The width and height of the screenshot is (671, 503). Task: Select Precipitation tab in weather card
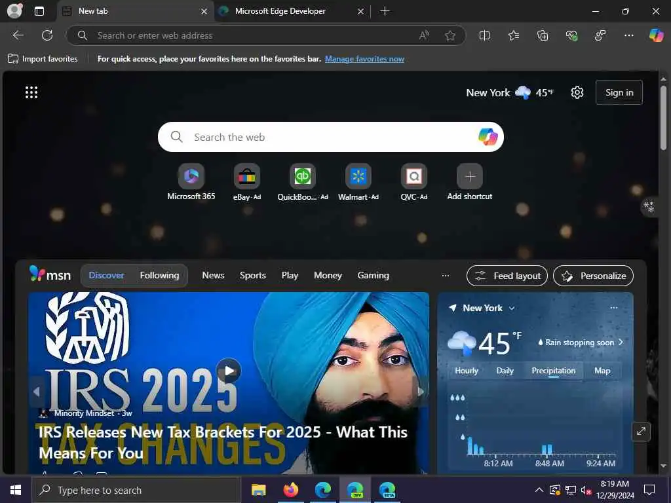tap(553, 371)
